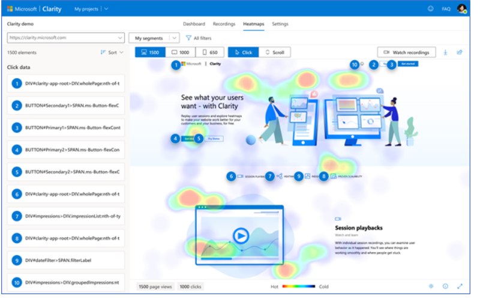480x299 pixels.
Task: Go to the Recordings tab
Action: tap(224, 24)
